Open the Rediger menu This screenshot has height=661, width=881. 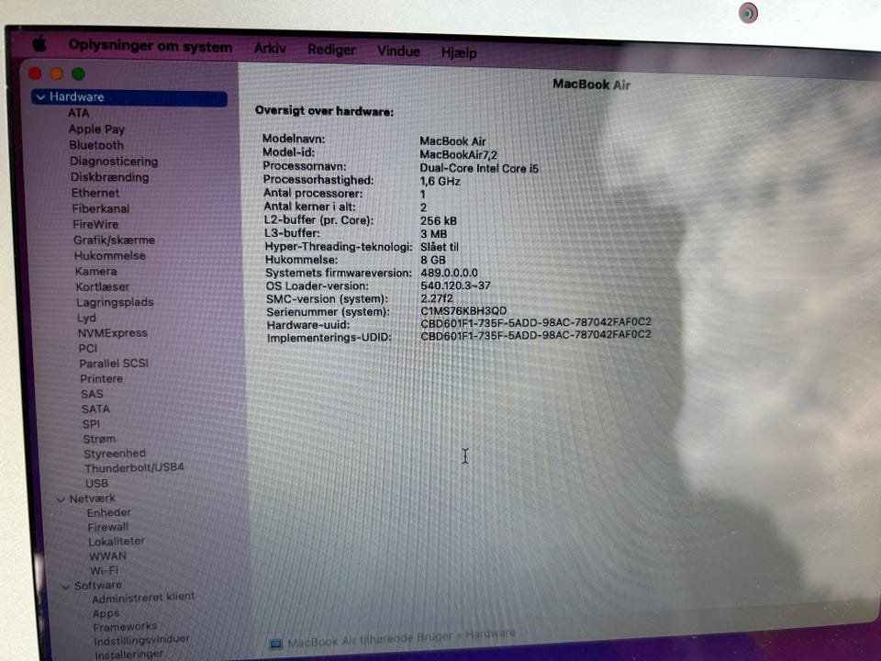click(x=331, y=50)
